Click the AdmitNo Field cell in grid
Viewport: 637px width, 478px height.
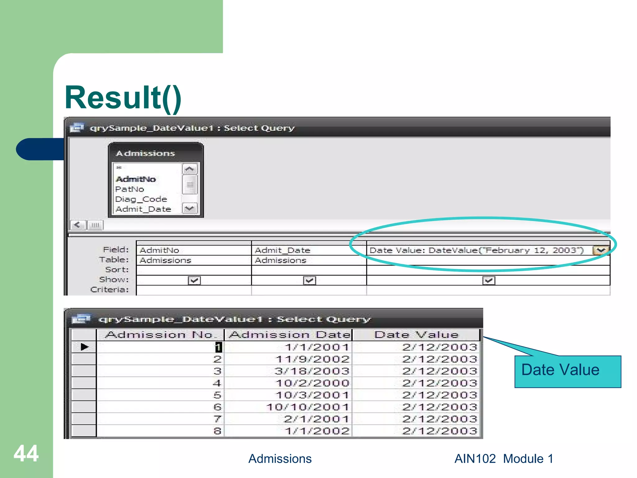194,250
